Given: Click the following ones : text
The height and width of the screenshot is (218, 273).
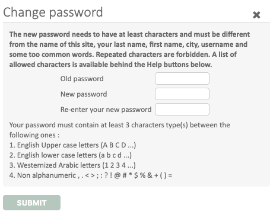Looking at the screenshot, I should (x=34, y=135).
